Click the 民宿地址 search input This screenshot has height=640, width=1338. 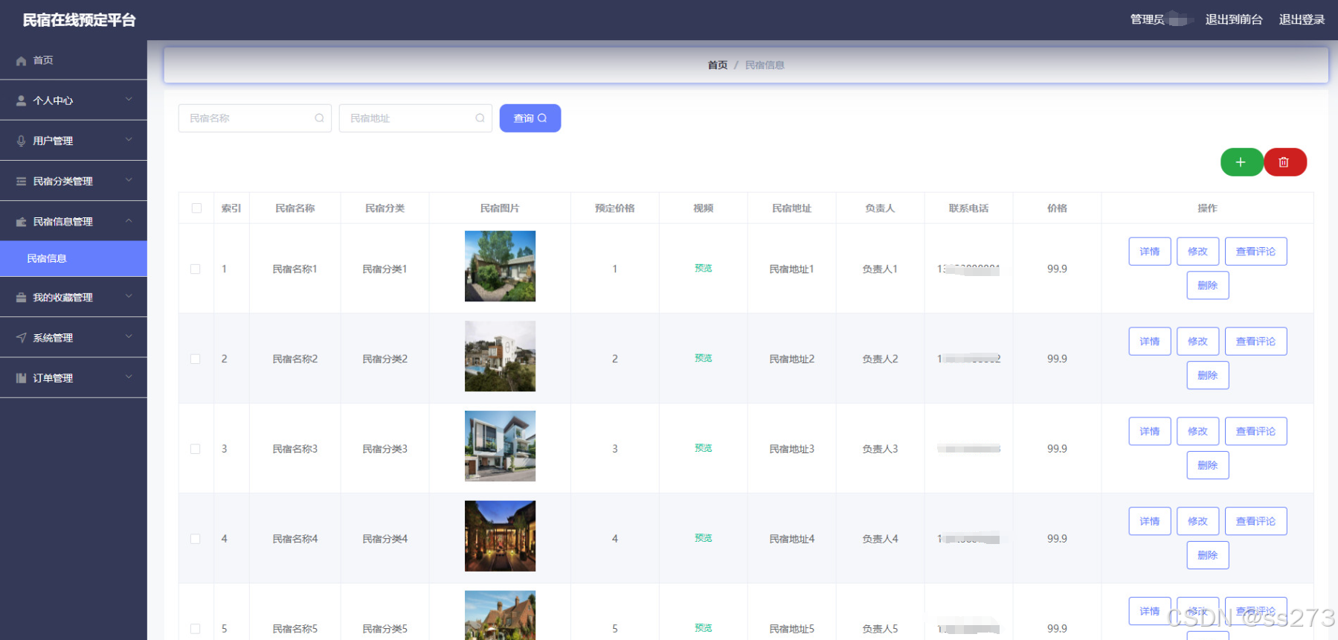[416, 118]
